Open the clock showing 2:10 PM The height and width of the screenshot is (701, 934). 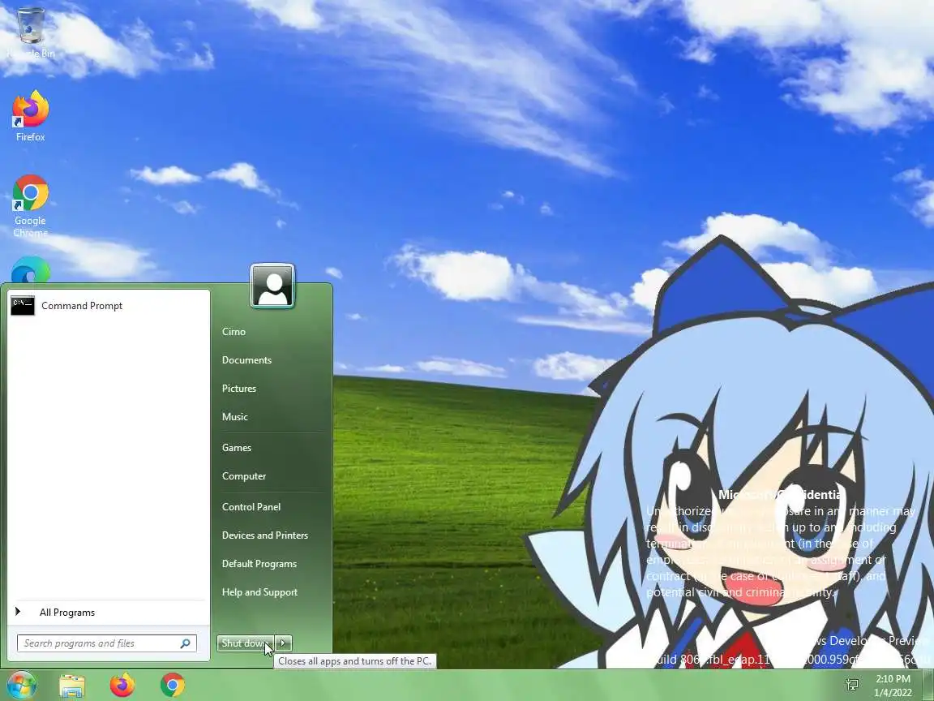point(893,686)
